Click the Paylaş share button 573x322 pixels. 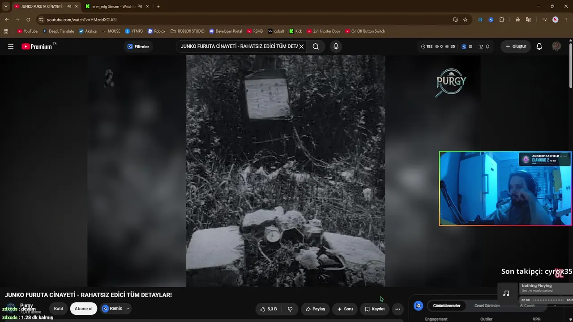point(315,309)
